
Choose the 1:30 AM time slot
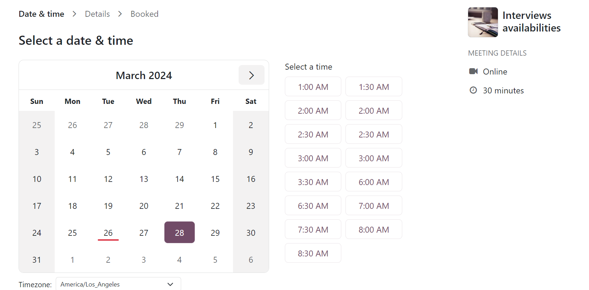click(x=374, y=87)
